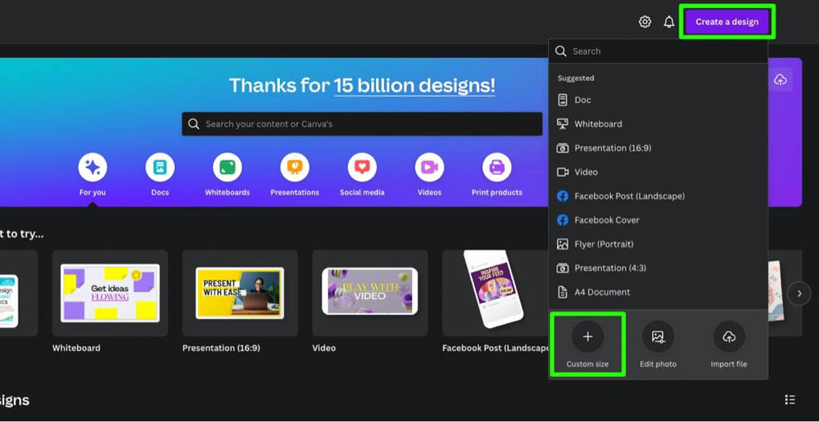Click the Custom size plus icon

pos(587,336)
